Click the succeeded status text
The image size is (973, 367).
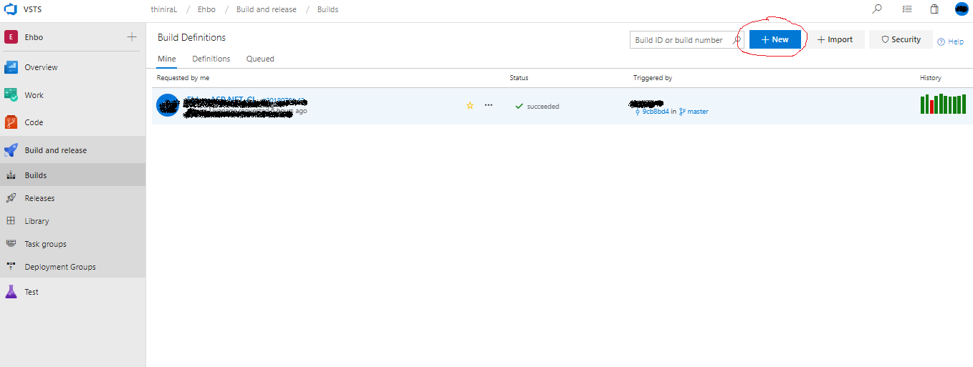point(543,107)
